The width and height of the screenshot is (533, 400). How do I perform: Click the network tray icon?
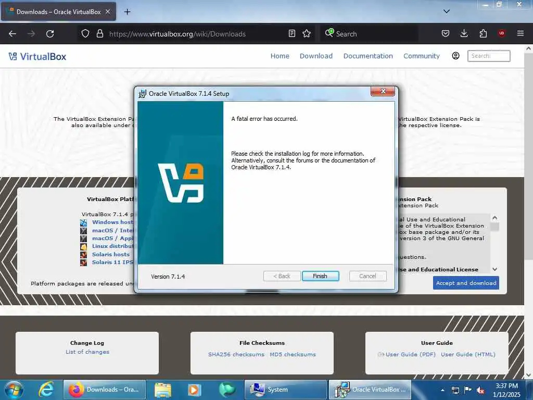pos(455,390)
